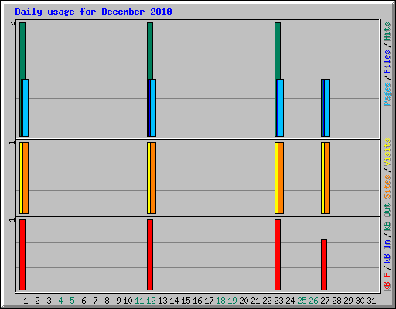Click green weekend day label '4'
Viewport: 396px width, 309px height.
(x=60, y=301)
